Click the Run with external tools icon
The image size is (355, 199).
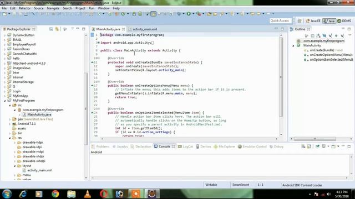pyautogui.click(x=199, y=14)
